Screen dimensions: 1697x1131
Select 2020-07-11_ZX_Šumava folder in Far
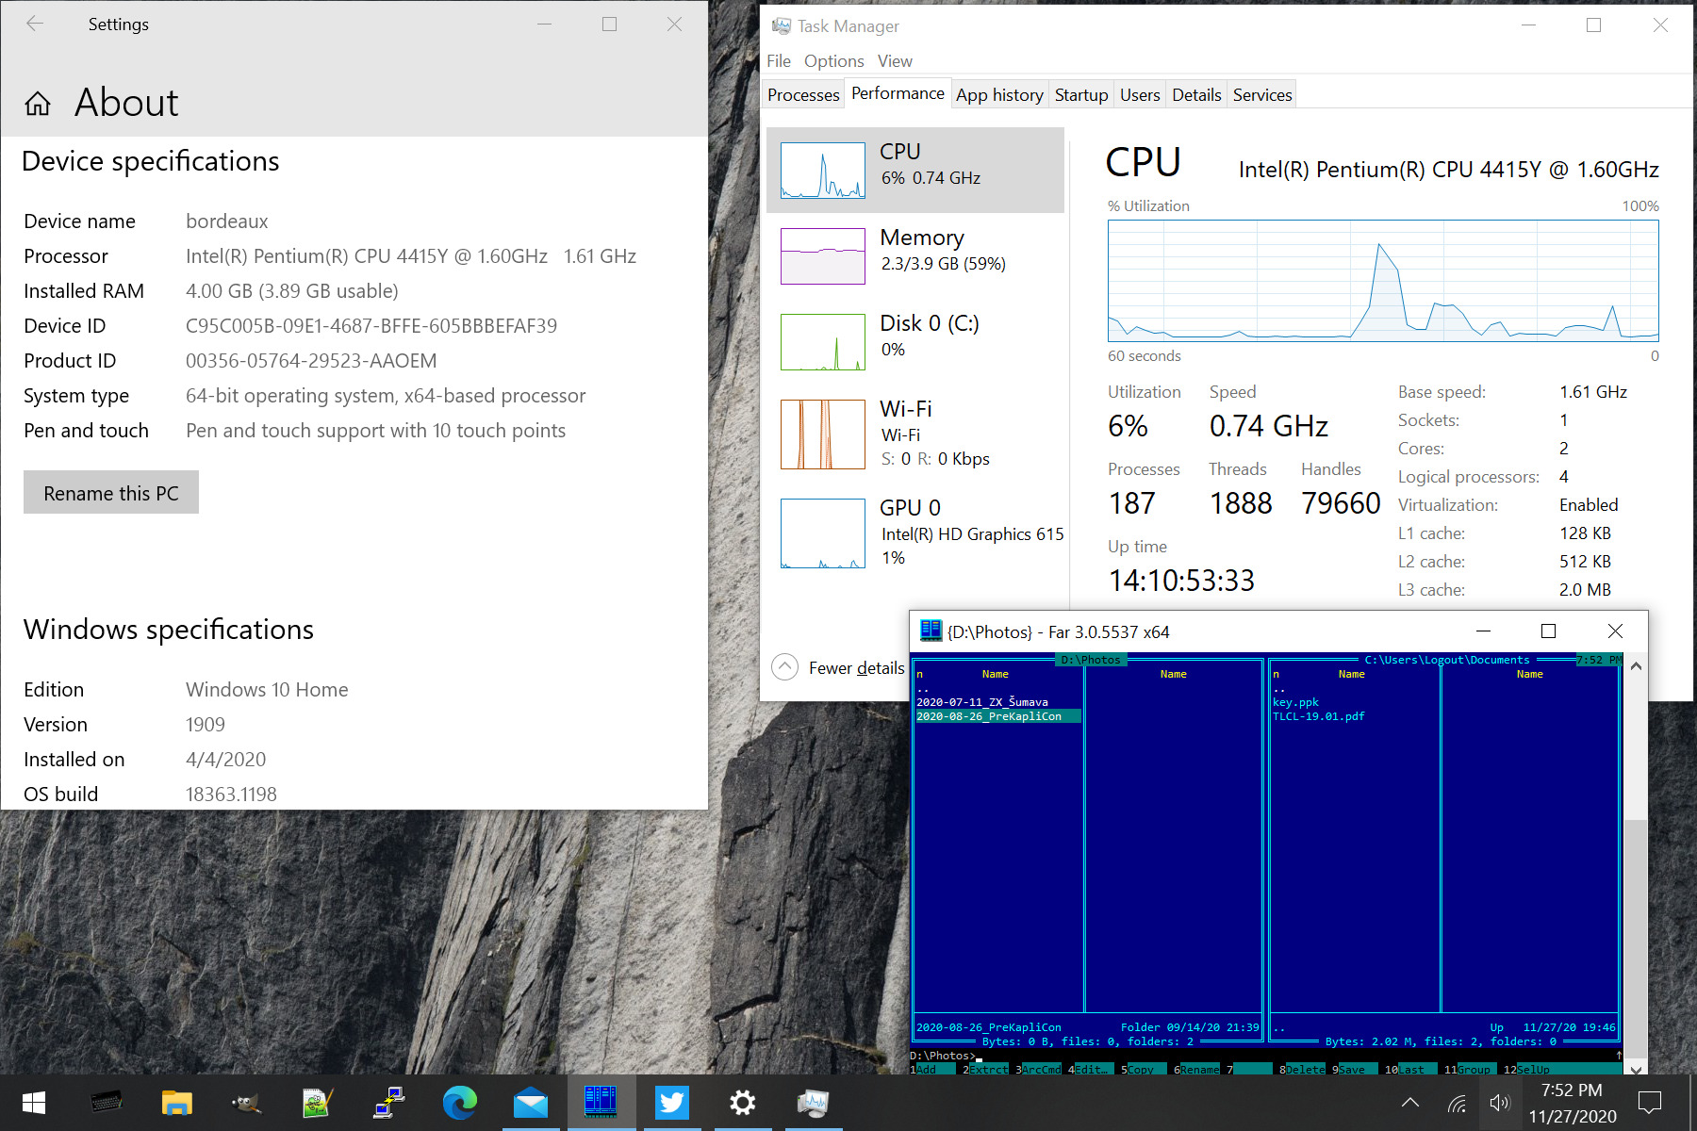point(982,702)
